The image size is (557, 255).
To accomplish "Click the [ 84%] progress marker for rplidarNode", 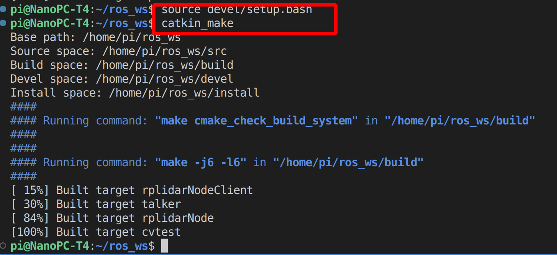I will [30, 218].
